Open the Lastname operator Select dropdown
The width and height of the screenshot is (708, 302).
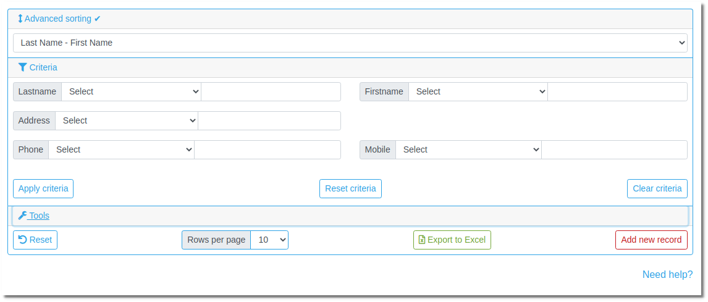(x=132, y=91)
